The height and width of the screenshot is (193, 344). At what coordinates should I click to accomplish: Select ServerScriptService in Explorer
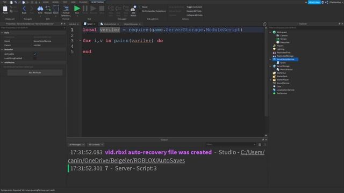click(285, 60)
